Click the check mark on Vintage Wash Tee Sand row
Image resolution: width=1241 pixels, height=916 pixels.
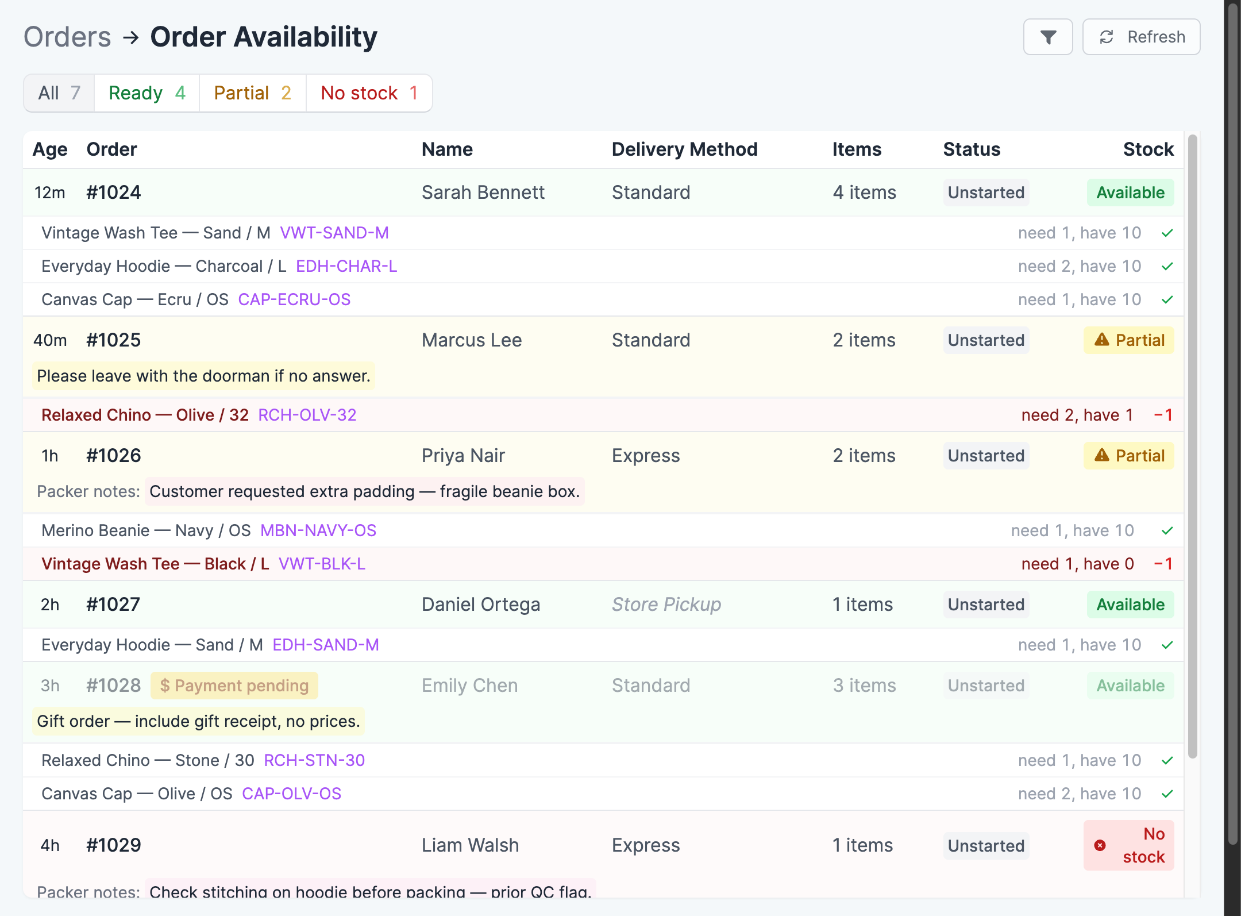[x=1167, y=233]
